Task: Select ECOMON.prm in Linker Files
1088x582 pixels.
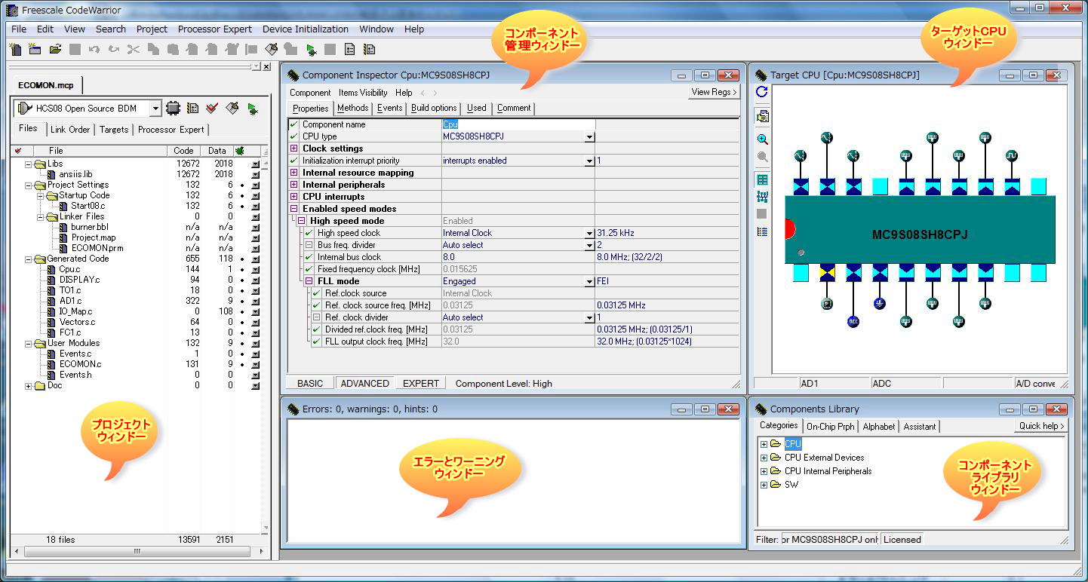Action: pyautogui.click(x=97, y=248)
